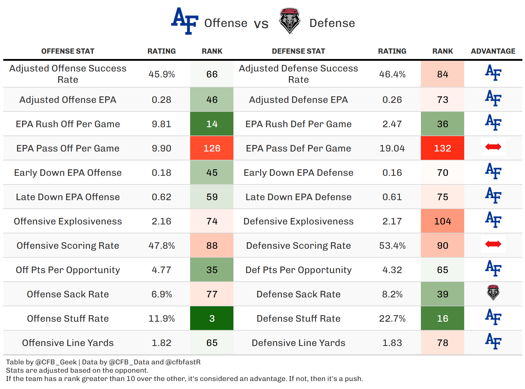This screenshot has height=389, width=525.
Task: Click the Air Force logo in the header
Action: (185, 21)
